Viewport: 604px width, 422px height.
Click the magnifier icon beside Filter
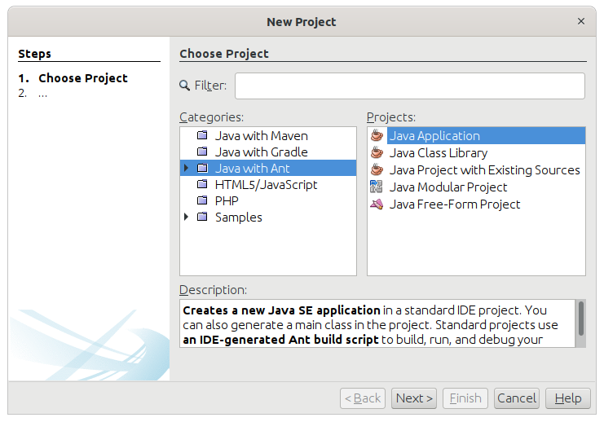[184, 85]
